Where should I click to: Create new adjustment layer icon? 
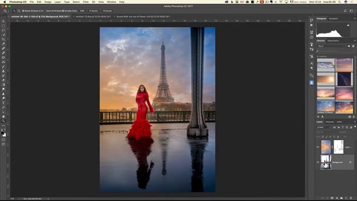pos(337,198)
